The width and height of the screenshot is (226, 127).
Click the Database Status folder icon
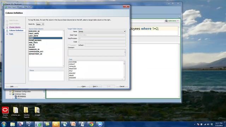coord(13,94)
